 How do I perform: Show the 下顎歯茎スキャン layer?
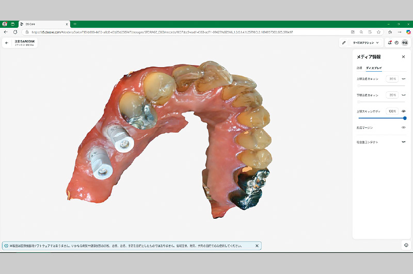pos(404,95)
